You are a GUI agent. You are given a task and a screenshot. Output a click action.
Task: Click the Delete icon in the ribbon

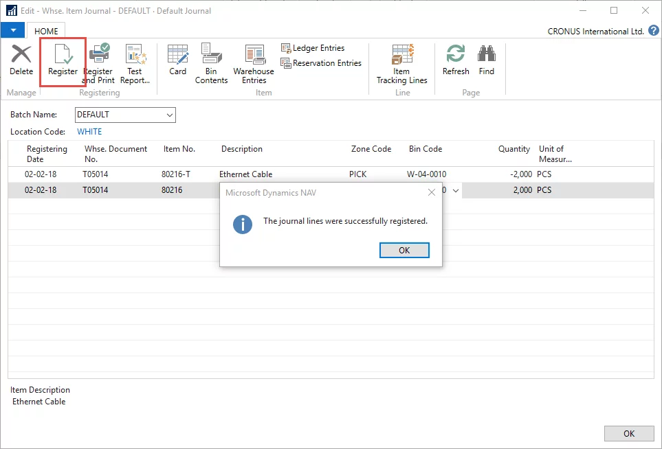(21, 60)
